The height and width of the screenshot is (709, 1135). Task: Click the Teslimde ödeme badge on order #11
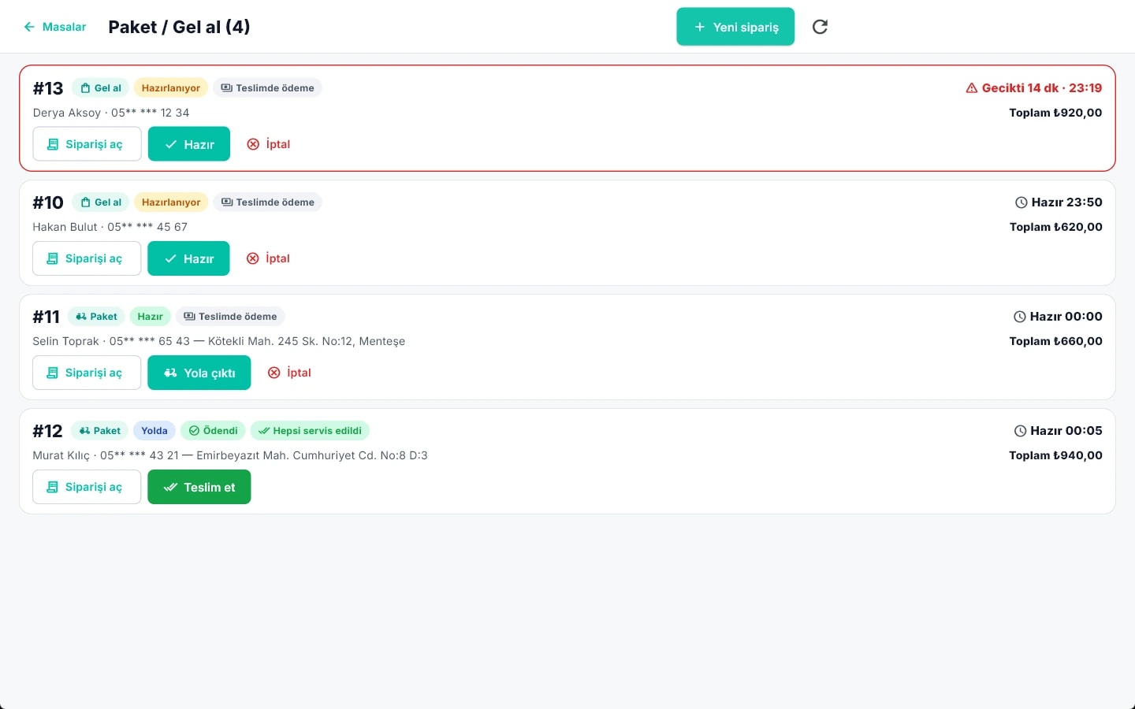230,317
